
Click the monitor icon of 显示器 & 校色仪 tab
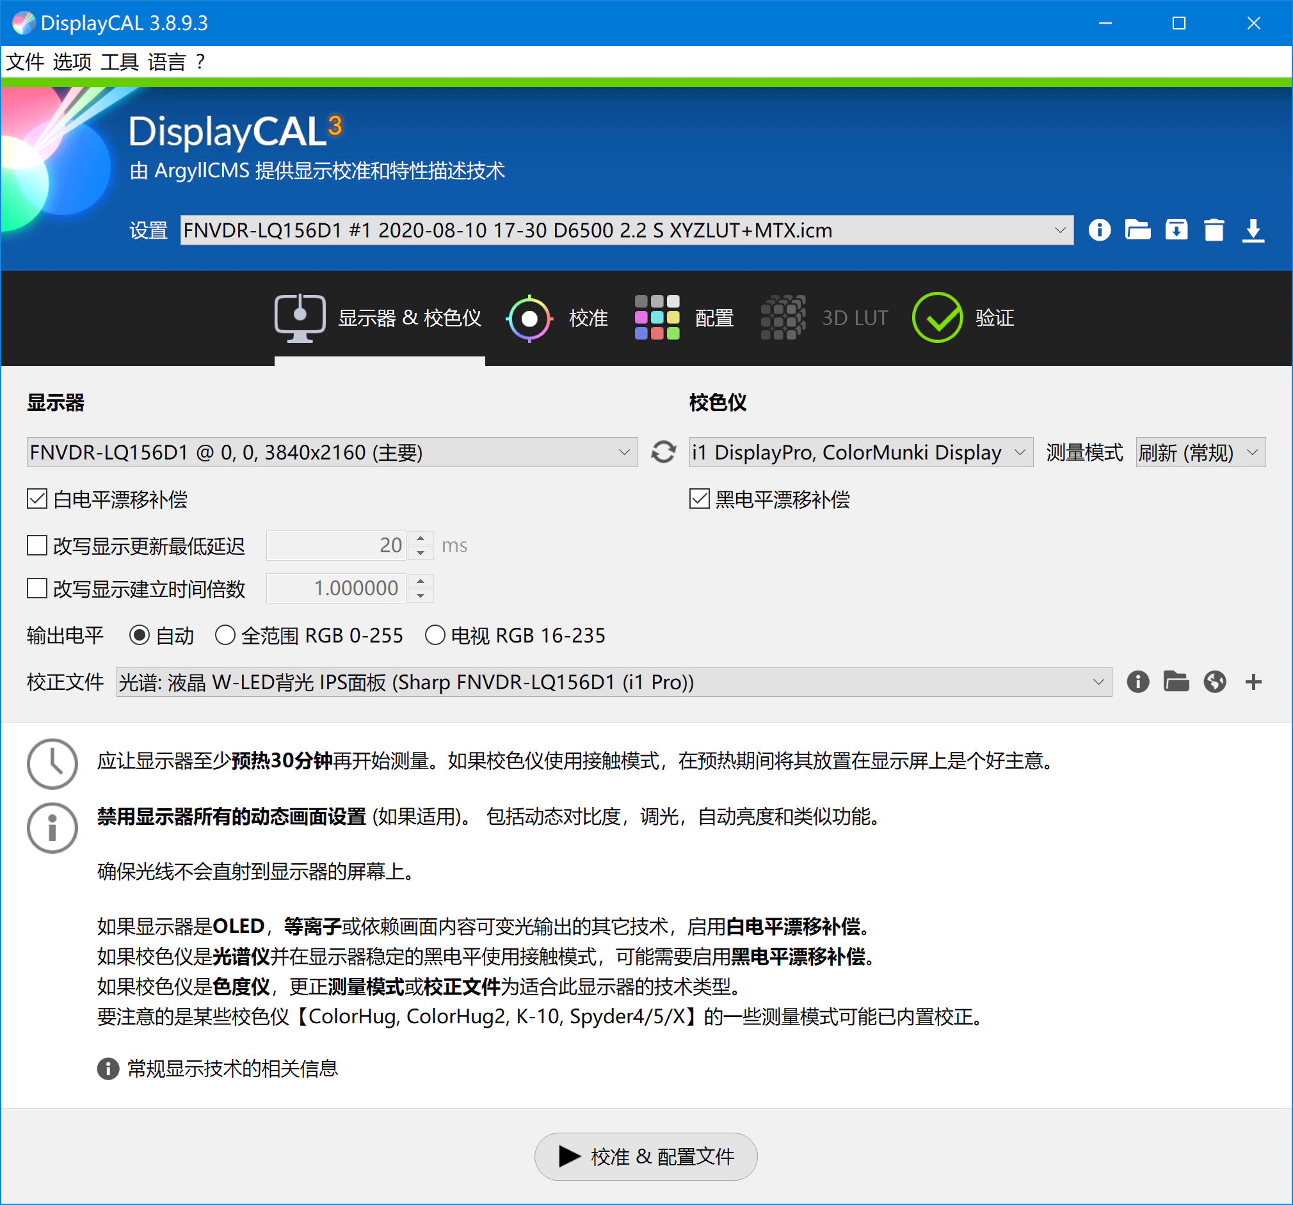(x=300, y=318)
